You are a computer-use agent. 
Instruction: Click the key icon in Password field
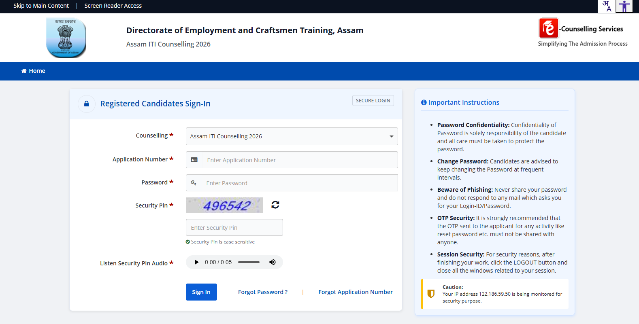coord(194,183)
